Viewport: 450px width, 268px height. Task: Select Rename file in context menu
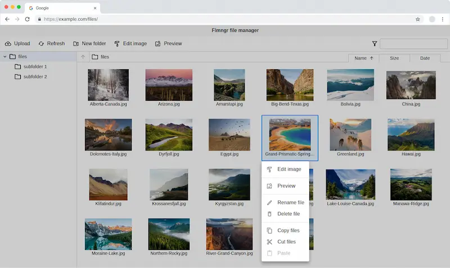click(x=286, y=203)
